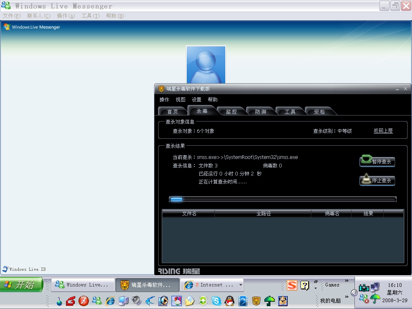Expand the 我的电脑 toolbar chevron
The height and width of the screenshot is (309, 412).
(346, 297)
